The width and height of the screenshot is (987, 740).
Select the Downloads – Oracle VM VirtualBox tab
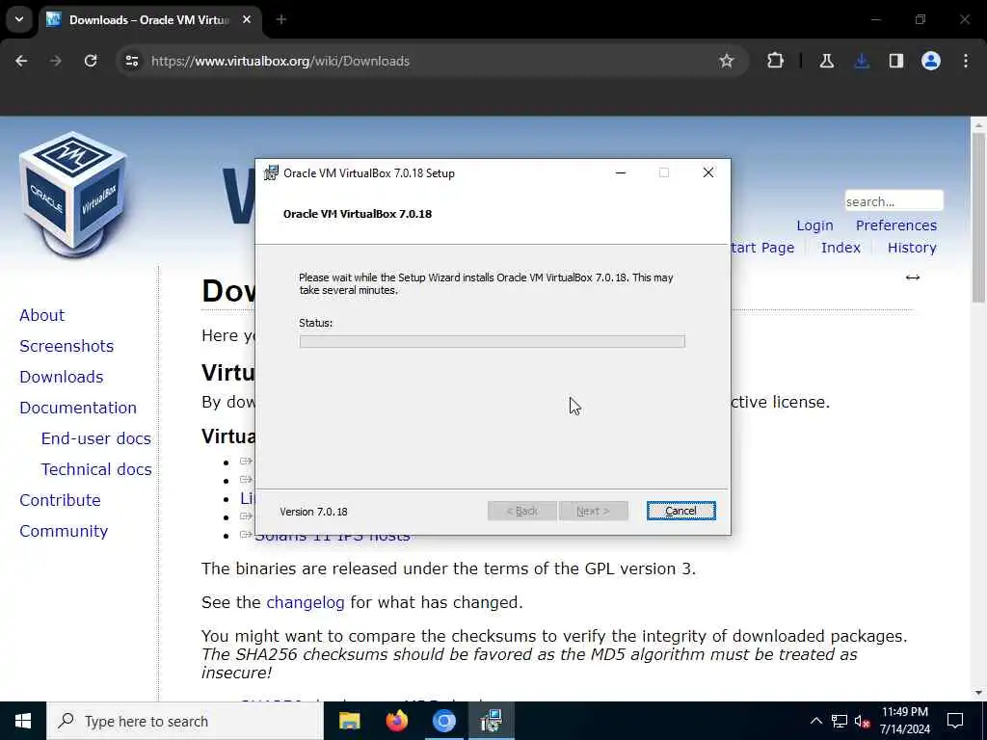[x=149, y=19]
